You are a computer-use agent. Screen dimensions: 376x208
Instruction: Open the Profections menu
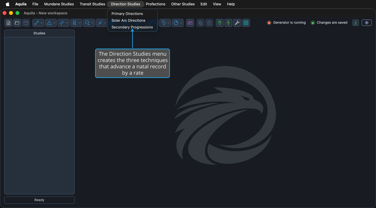(155, 4)
